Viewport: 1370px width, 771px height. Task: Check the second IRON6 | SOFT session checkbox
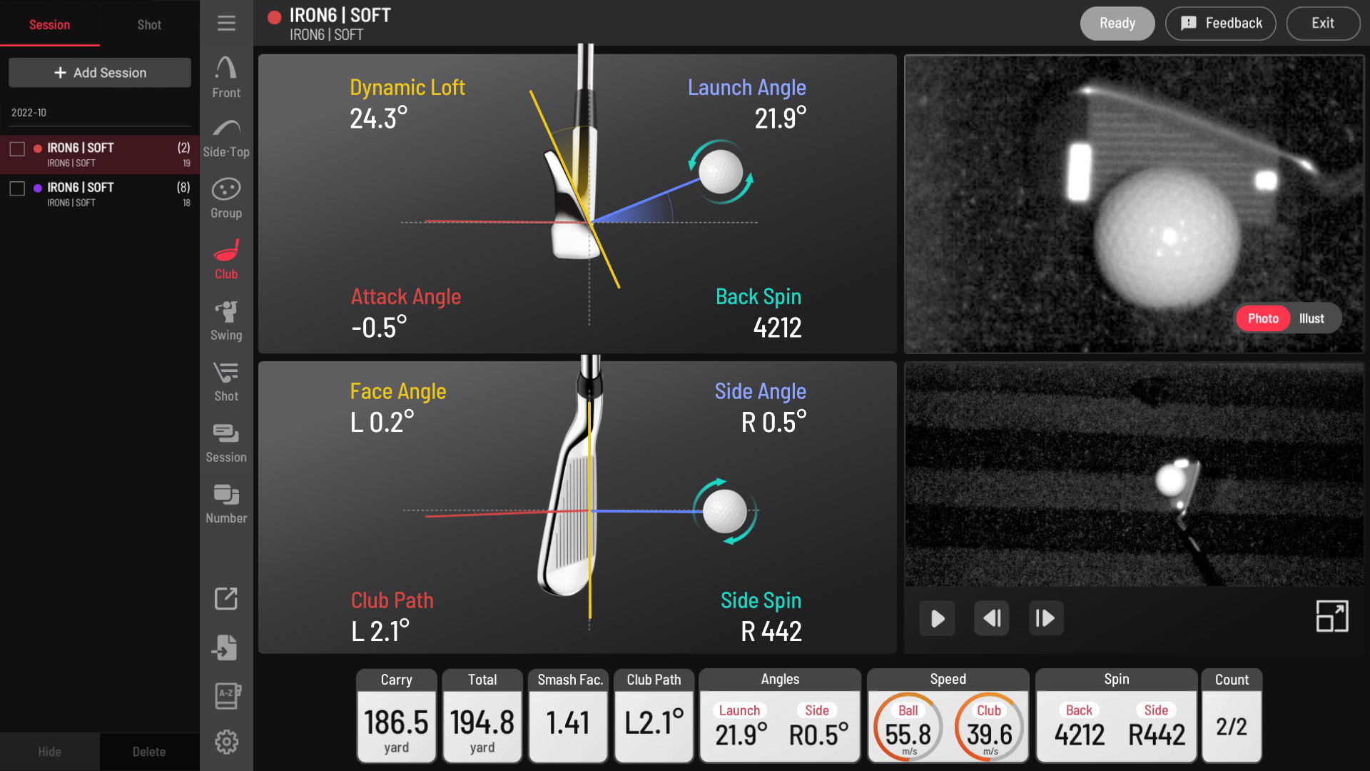(x=18, y=188)
